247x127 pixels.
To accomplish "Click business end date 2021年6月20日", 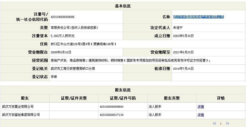I will point(183,52).
